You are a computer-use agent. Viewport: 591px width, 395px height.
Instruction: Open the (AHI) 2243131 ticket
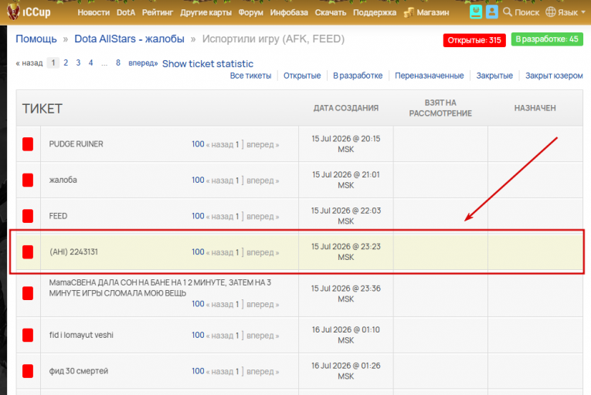pos(74,252)
